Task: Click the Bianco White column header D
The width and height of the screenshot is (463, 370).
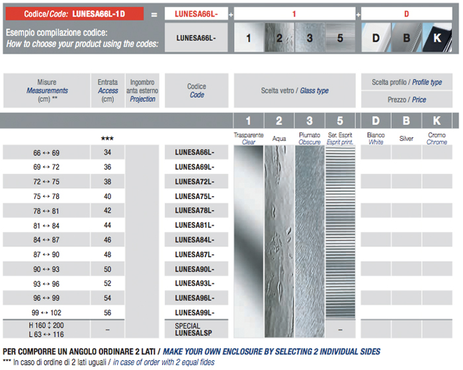Action: click(x=376, y=121)
